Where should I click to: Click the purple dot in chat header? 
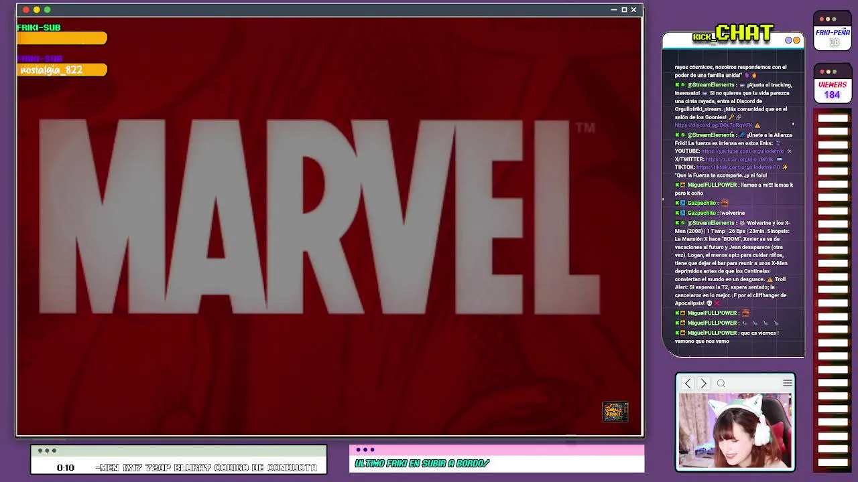point(789,40)
